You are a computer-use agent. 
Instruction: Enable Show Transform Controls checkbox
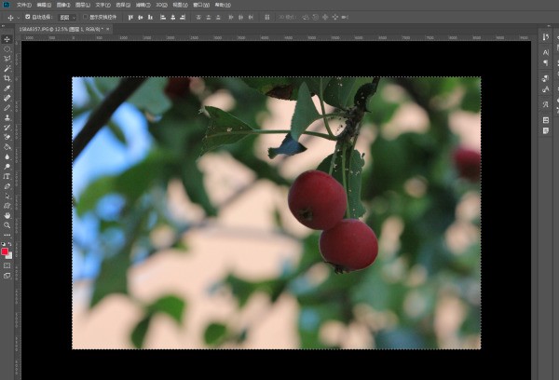click(x=82, y=17)
